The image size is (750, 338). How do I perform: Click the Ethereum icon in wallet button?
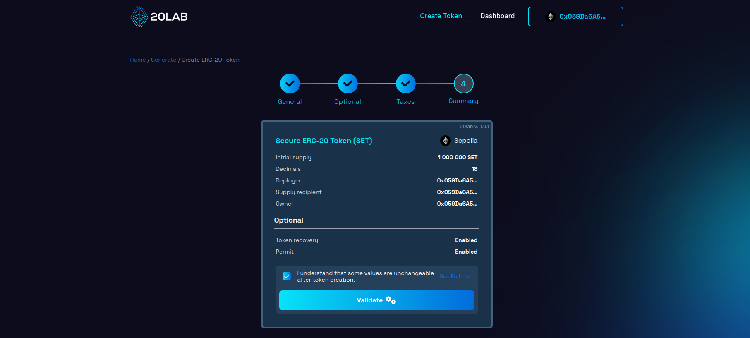pos(550,17)
